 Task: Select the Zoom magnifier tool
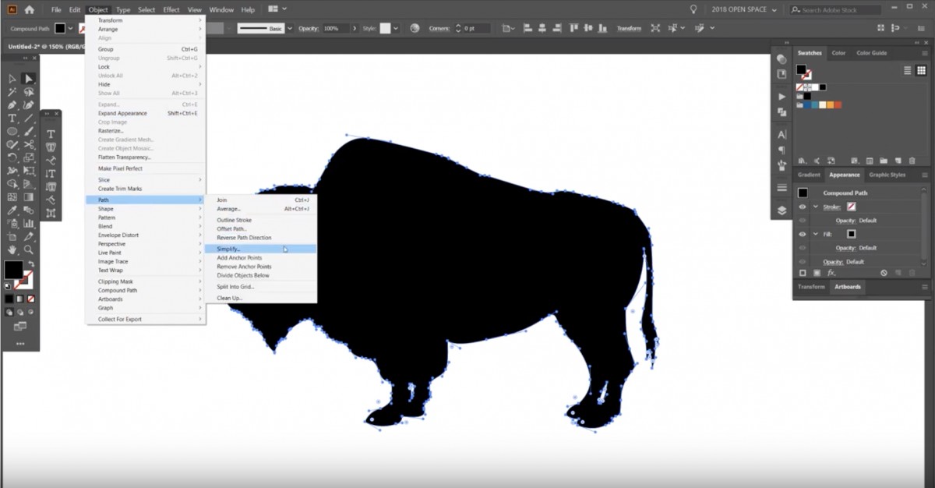(28, 250)
